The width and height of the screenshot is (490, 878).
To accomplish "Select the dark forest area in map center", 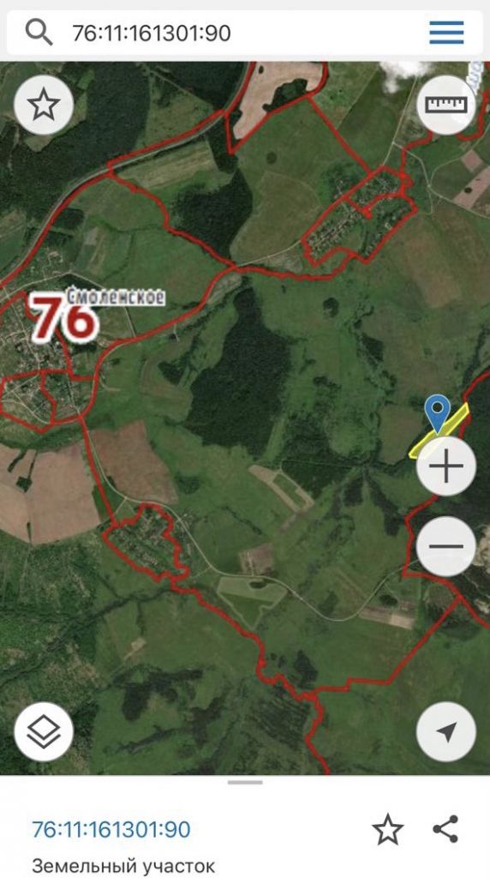I will pyautogui.click(x=241, y=370).
